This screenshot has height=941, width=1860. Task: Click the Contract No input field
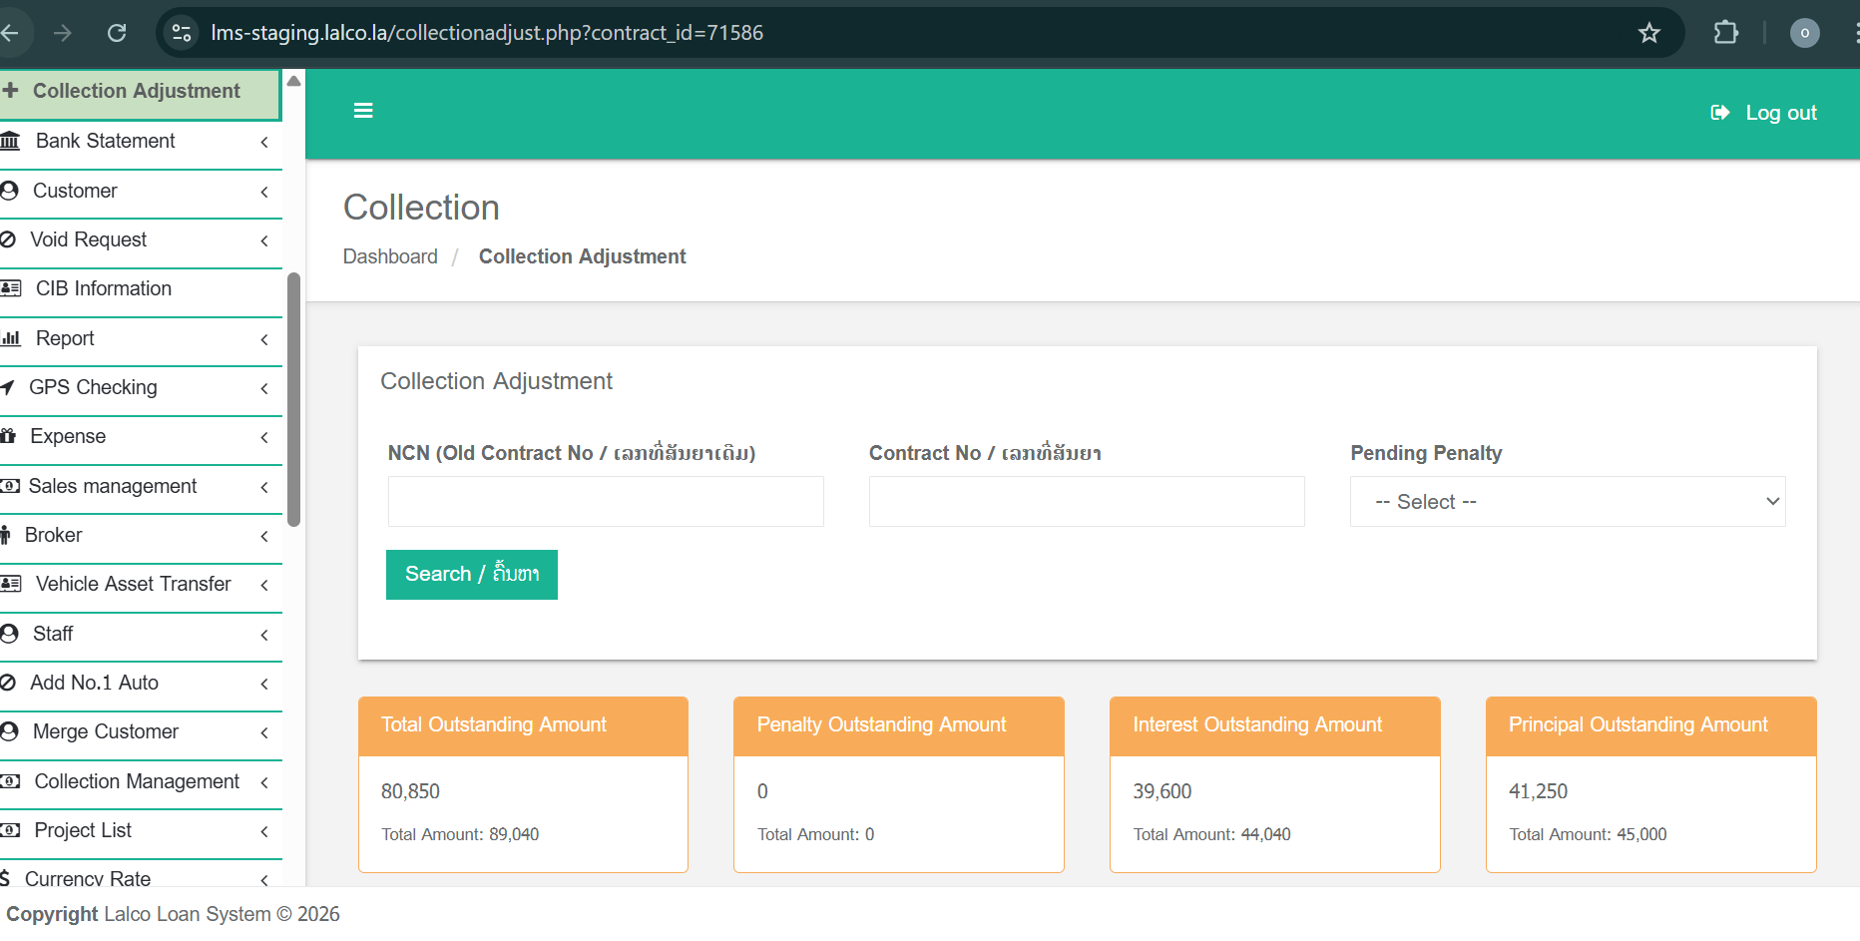pyautogui.click(x=1086, y=502)
